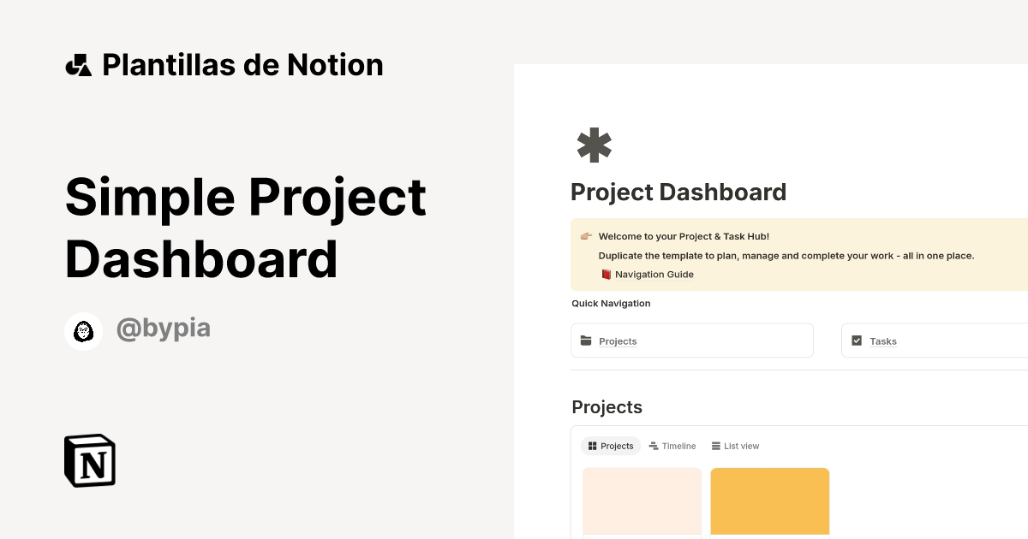Viewport: 1028px width, 539px height.
Task: Open the Projects quick navigation card
Action: pos(692,340)
